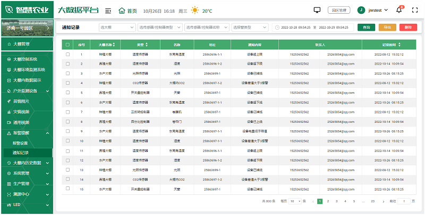Check the select-all checkbox in table header
425x215 pixels.
67,45
